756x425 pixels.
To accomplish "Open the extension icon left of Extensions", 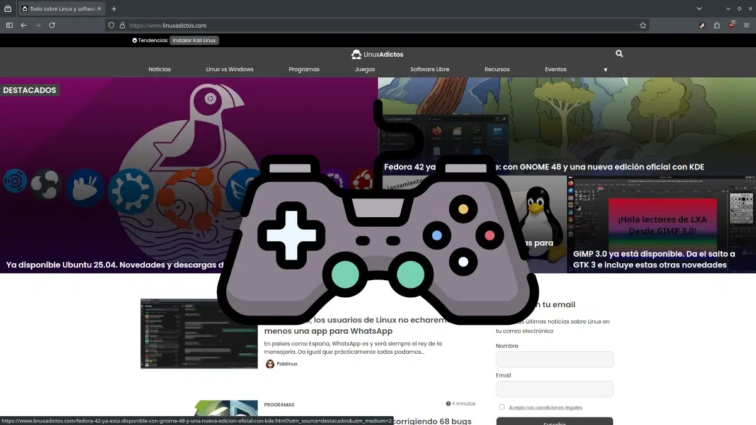I will coord(702,25).
